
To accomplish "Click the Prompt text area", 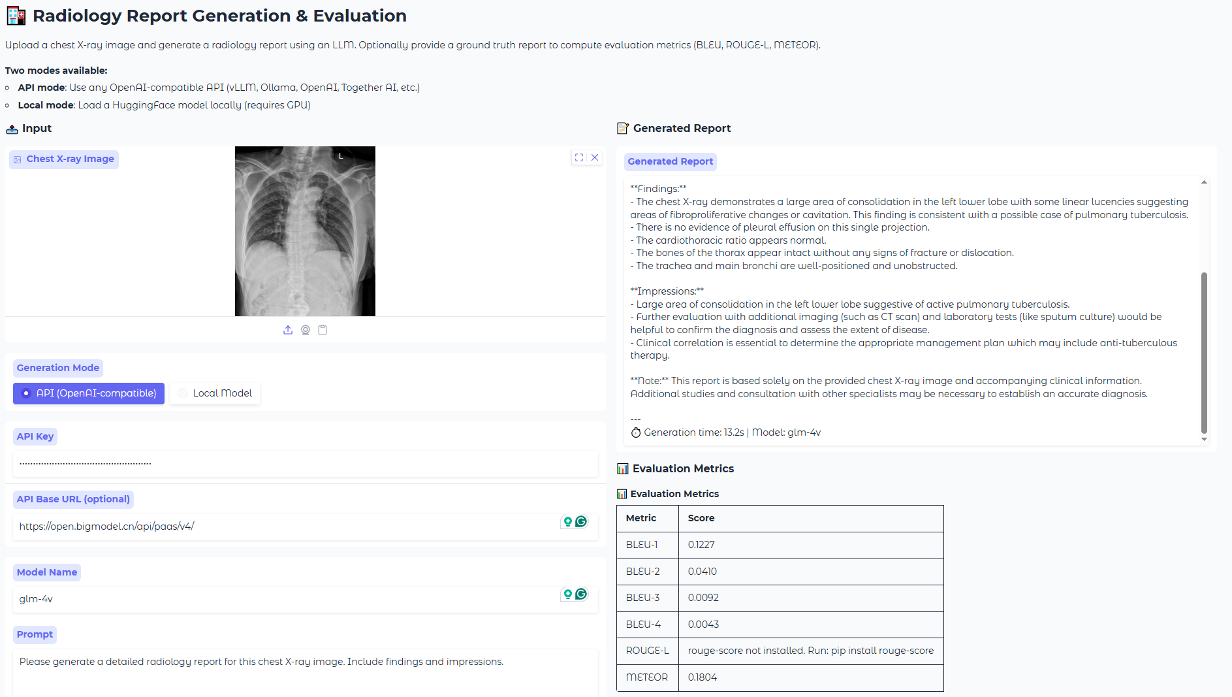I will 306,673.
